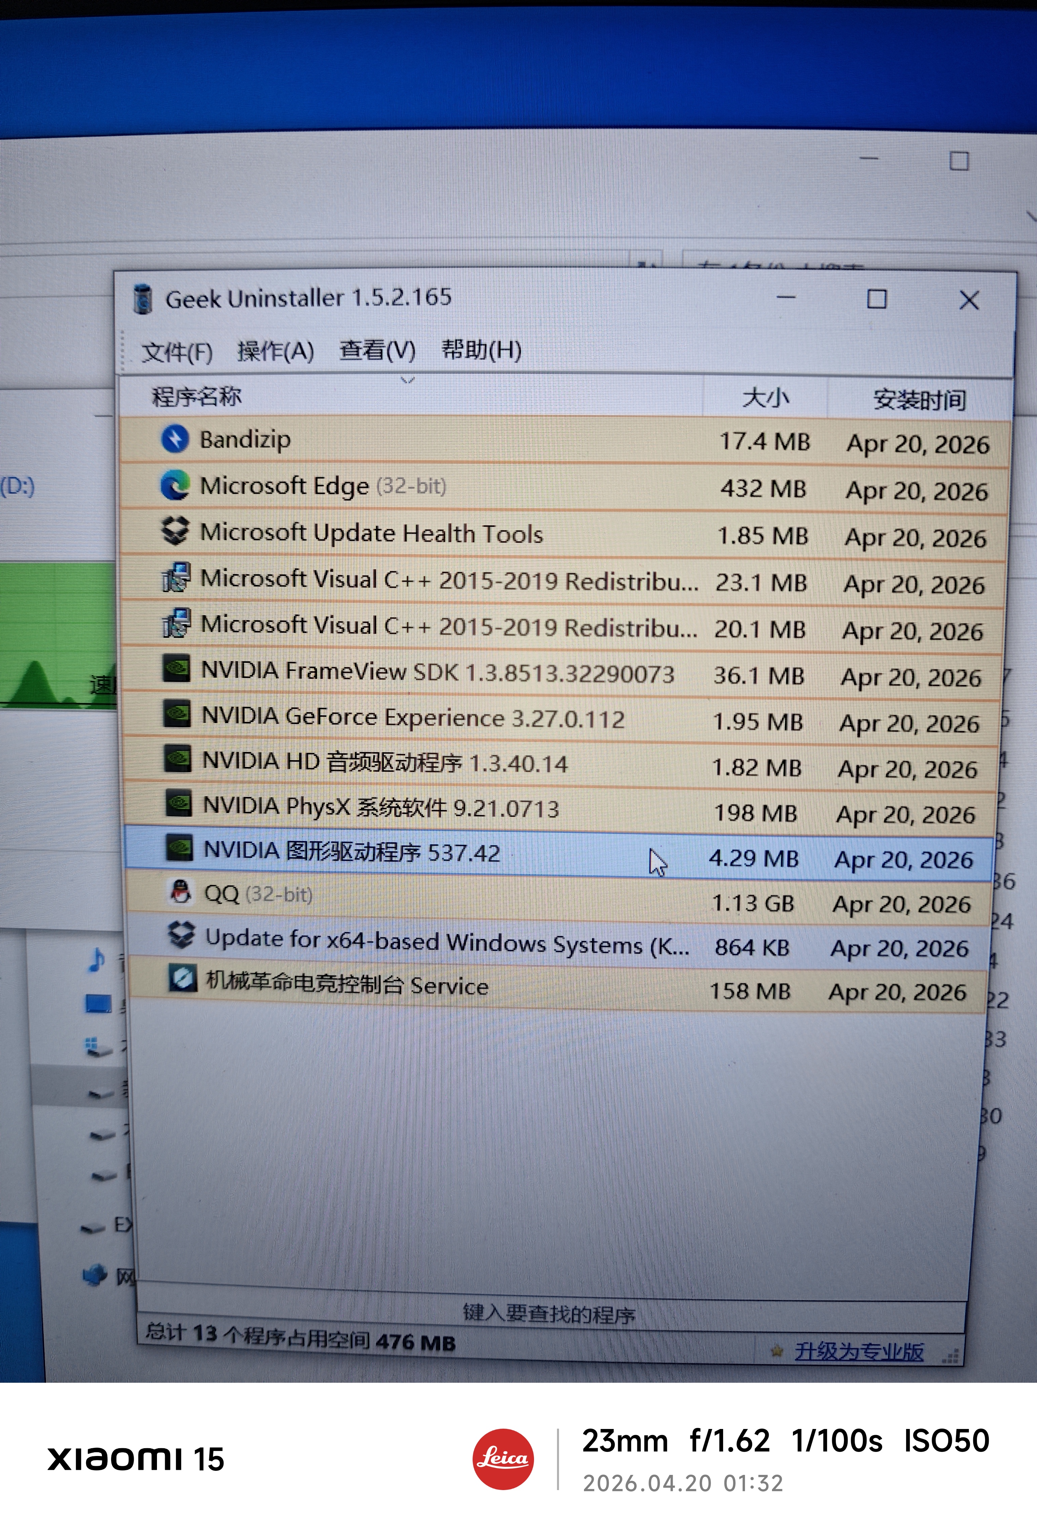Click the 1.13 GB size value
1037x1536 pixels.
[753, 903]
